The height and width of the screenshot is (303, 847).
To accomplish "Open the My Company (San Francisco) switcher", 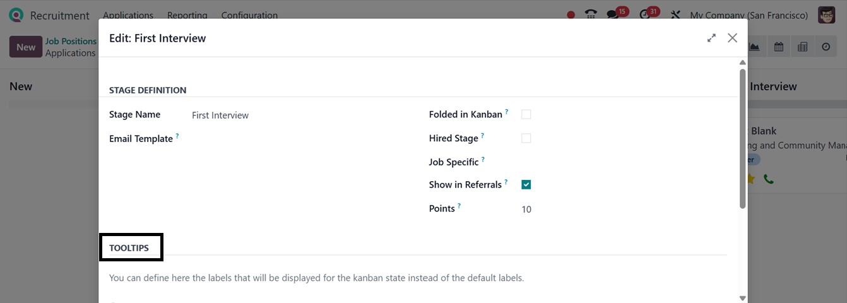I will click(749, 15).
